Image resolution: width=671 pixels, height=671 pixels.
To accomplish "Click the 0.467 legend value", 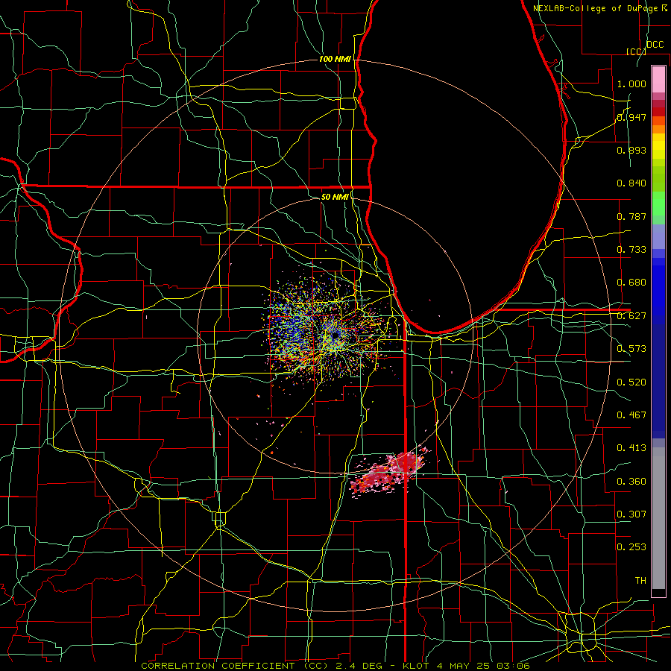I will (x=631, y=415).
